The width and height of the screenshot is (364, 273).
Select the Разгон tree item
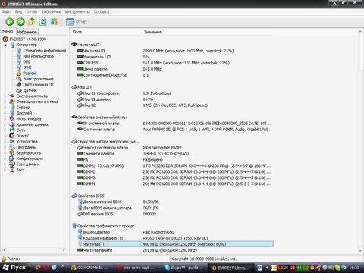point(30,74)
